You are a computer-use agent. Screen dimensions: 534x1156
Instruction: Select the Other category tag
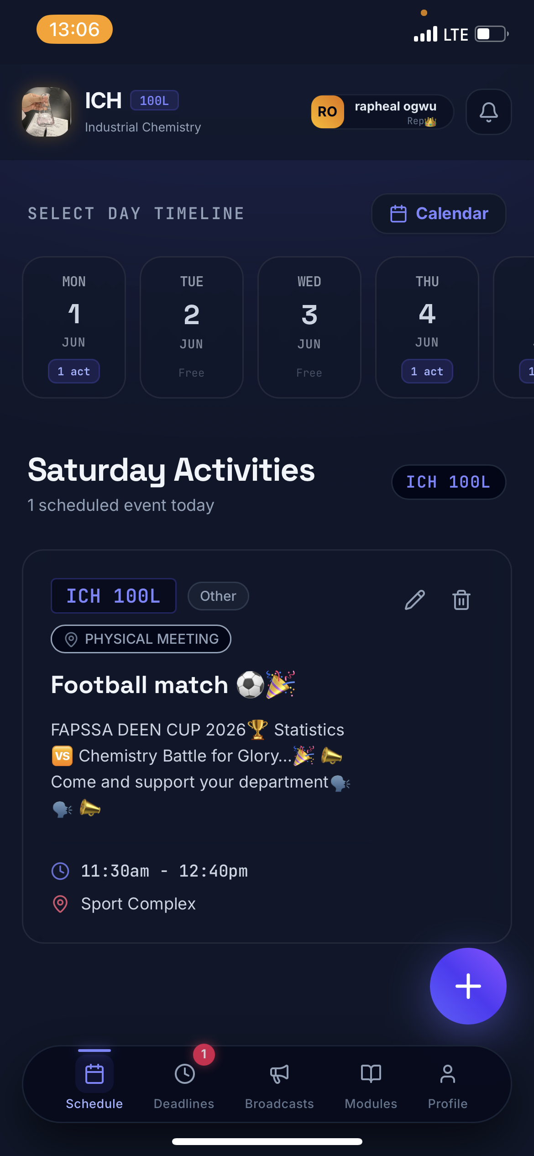tap(218, 596)
